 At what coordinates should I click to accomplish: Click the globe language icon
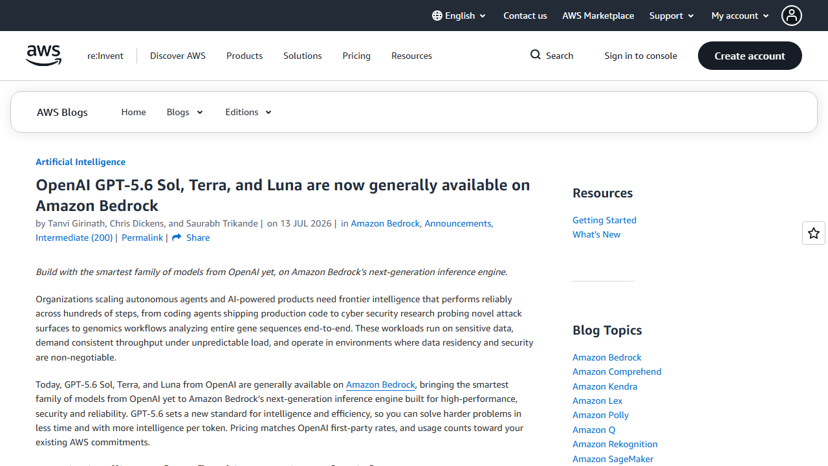click(x=437, y=16)
